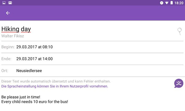Tap the Wi-Fi signal icon
The height and width of the screenshot is (111, 185).
166,3
